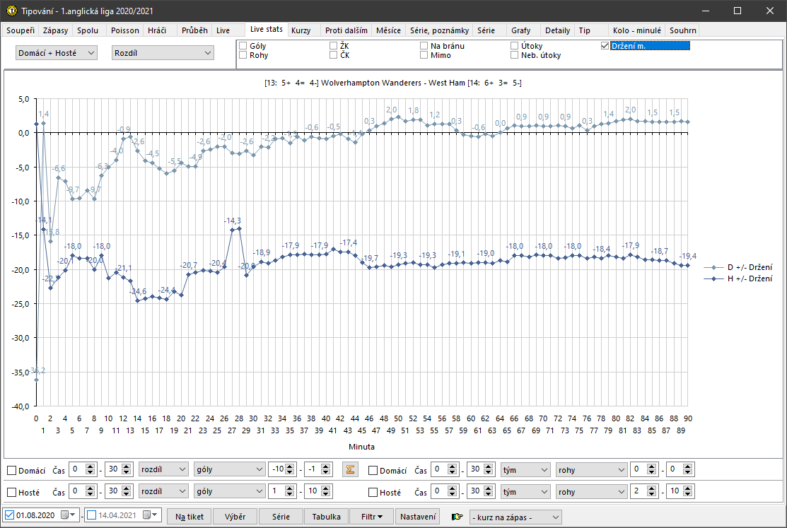Expand the kurz na zápas dropdown
The height and width of the screenshot is (528, 787).
click(515, 517)
